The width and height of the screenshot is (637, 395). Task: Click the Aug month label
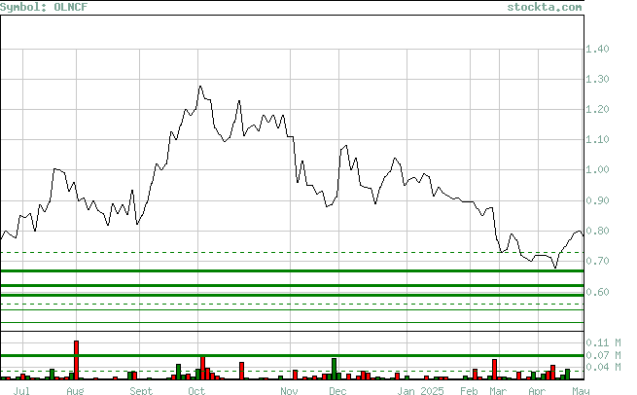click(x=75, y=391)
